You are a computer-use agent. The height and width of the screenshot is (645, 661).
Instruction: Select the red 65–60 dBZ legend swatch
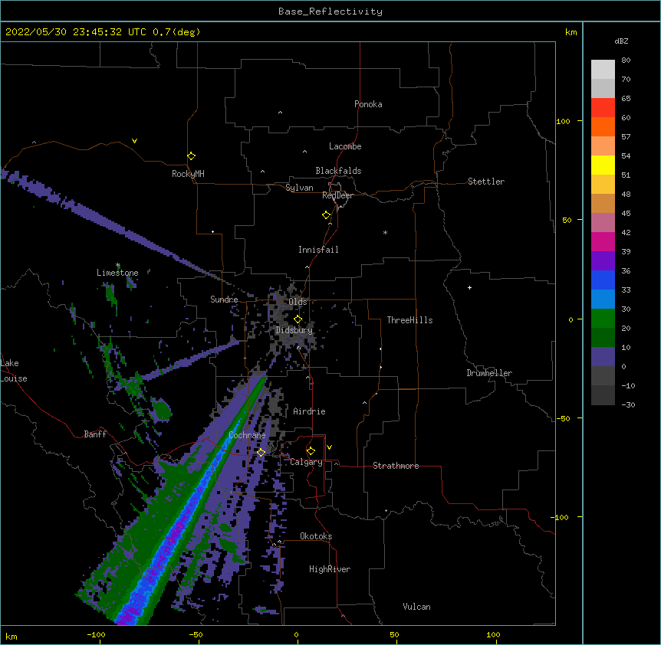point(603,107)
